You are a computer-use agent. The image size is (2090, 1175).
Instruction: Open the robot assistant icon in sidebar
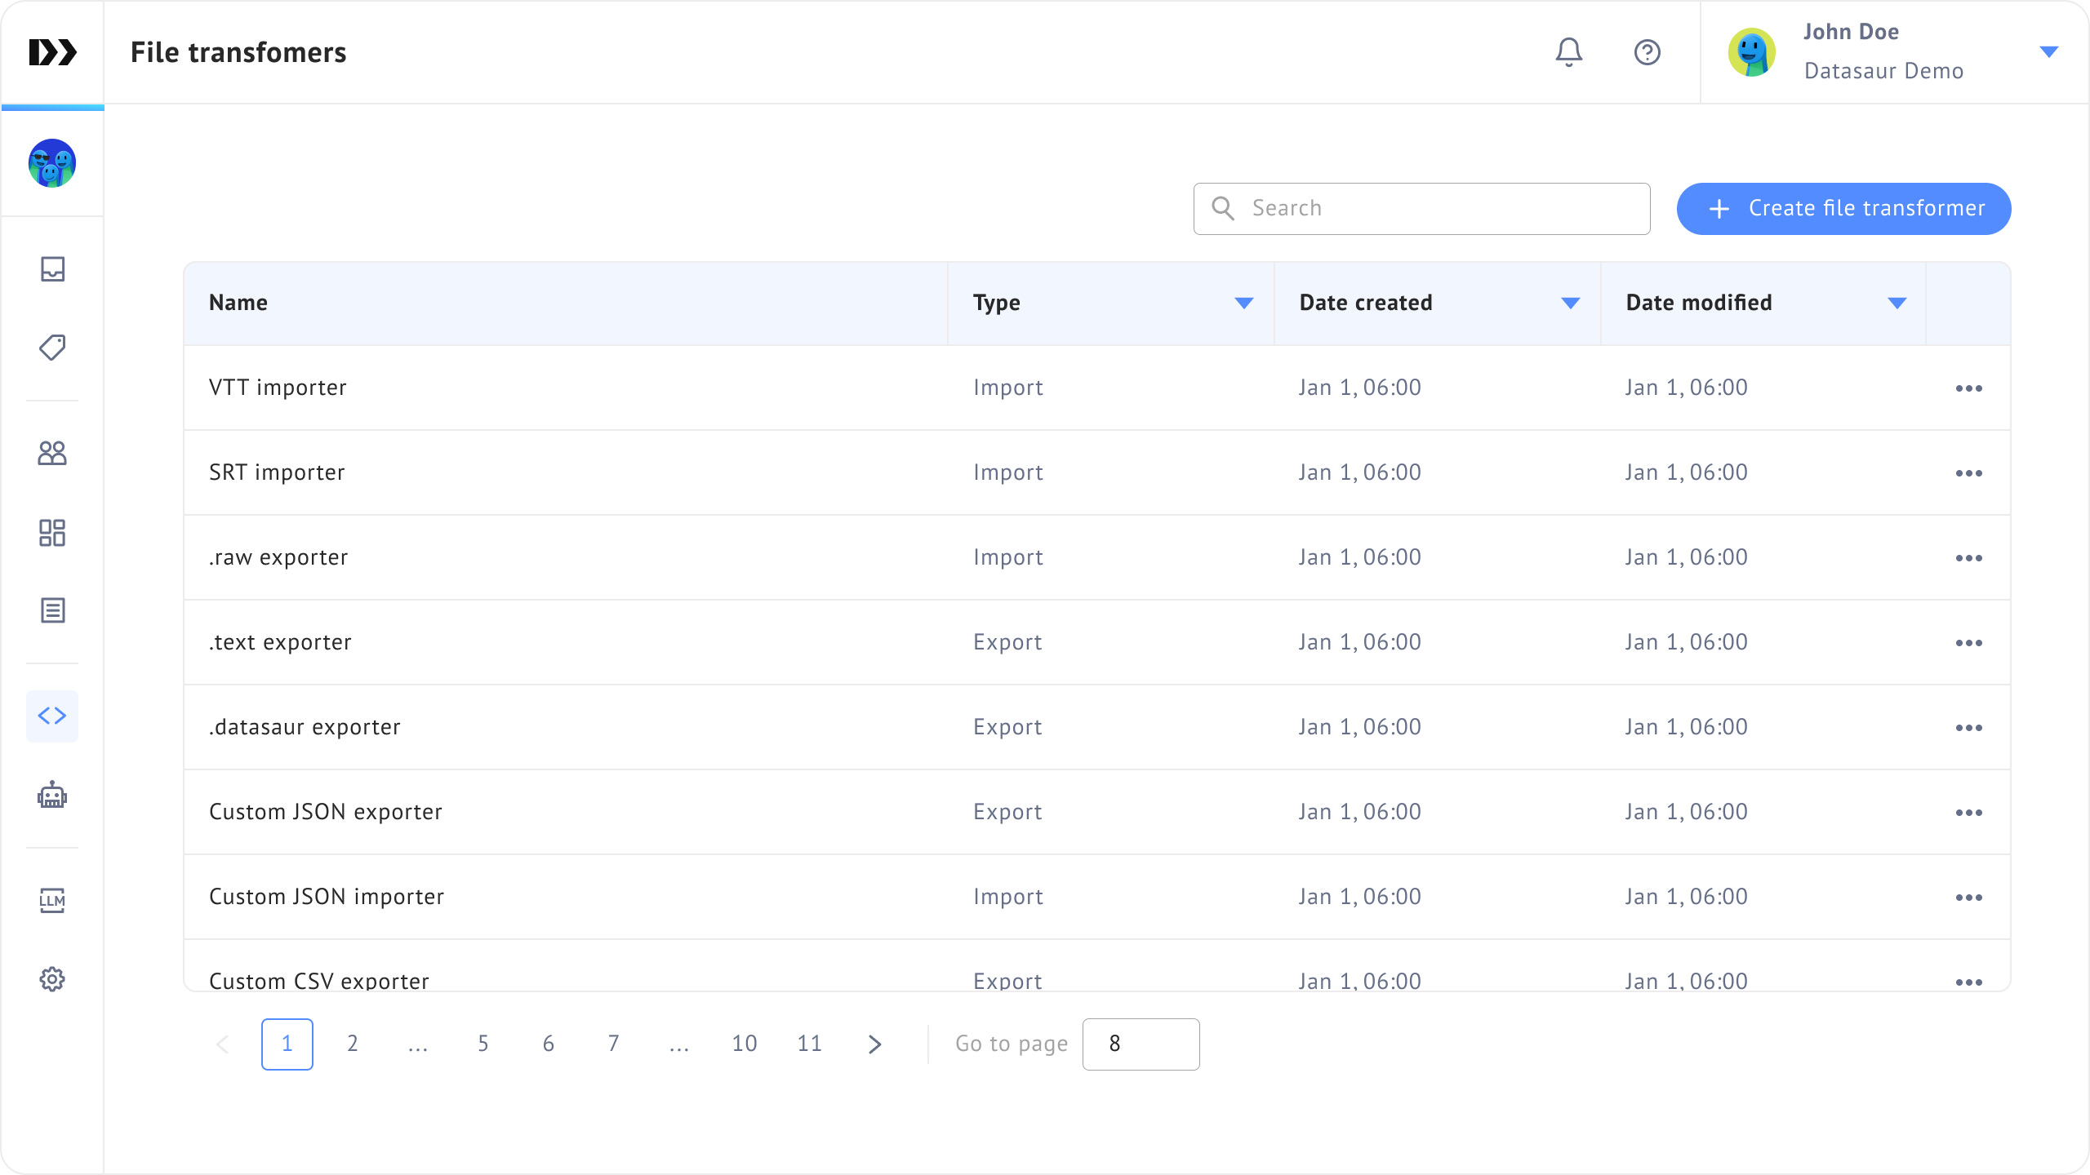[x=52, y=795]
